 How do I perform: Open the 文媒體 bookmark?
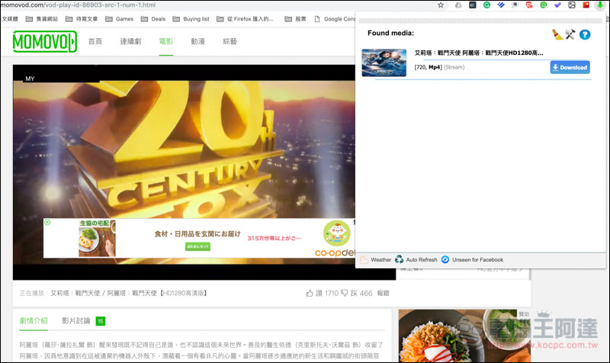click(x=10, y=18)
